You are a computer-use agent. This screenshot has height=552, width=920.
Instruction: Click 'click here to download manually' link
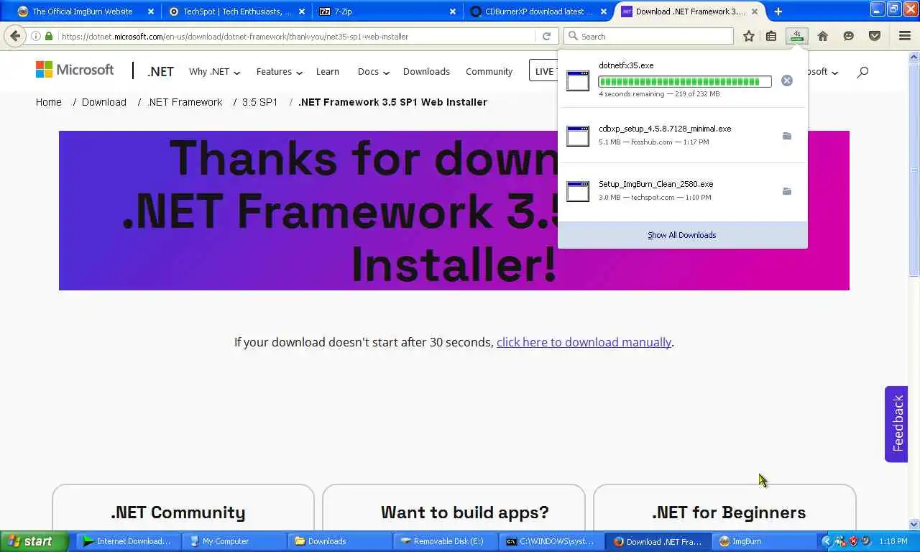pos(584,342)
